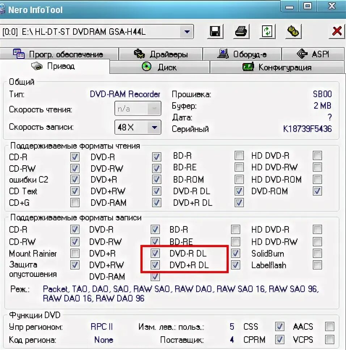Image resolution: width=346 pixels, height=350 pixels.
Task: Toggle write formats Labelflash checkbox
Action: [x=317, y=265]
